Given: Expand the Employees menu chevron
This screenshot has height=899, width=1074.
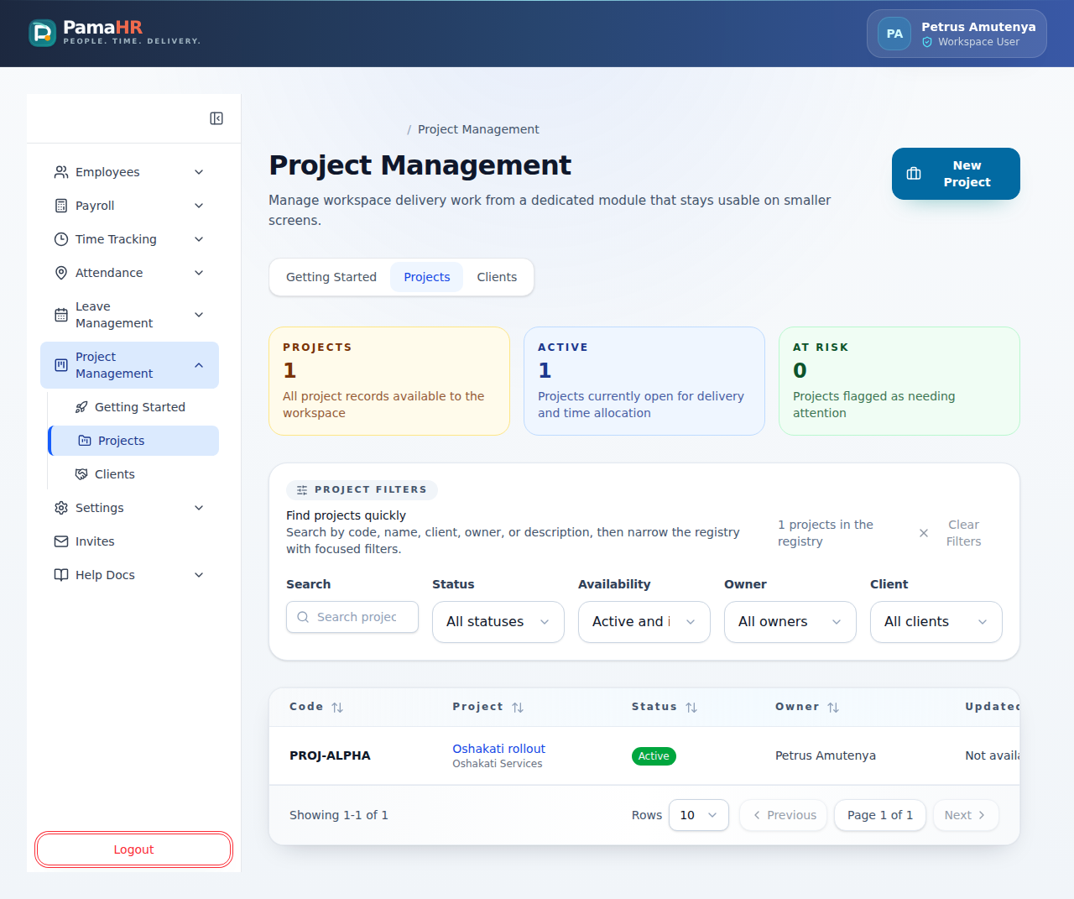Looking at the screenshot, I should [199, 172].
